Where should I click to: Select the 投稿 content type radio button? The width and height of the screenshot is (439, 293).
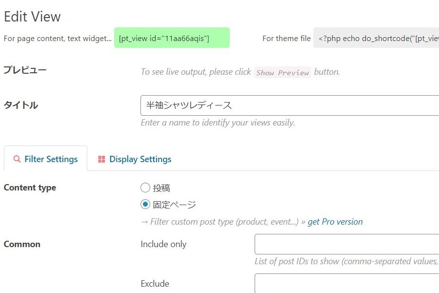tap(145, 188)
